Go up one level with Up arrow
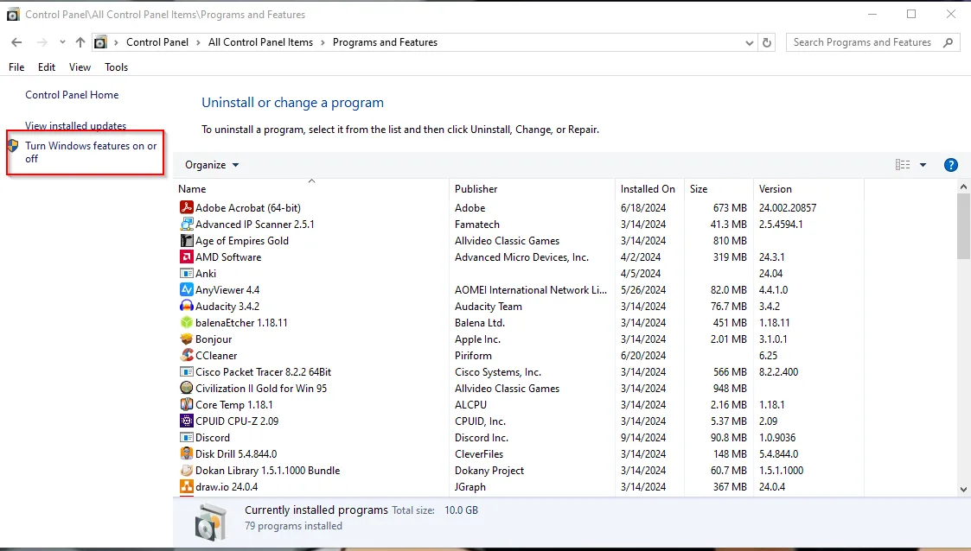This screenshot has width=971, height=551. point(80,42)
